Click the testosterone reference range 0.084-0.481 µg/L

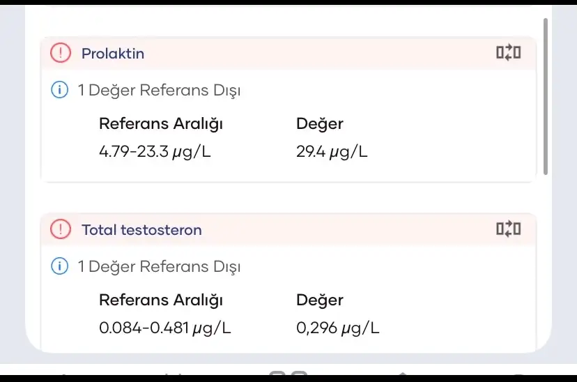[165, 328]
